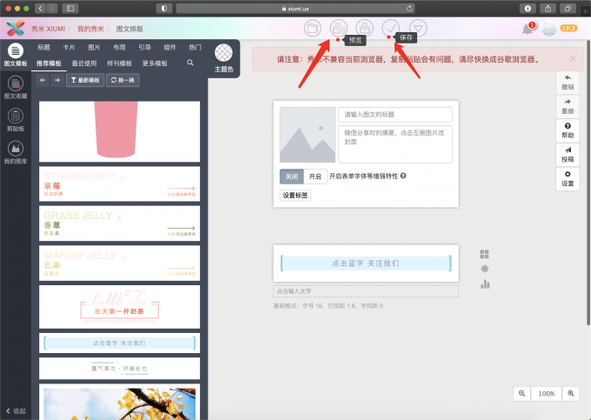Select 图文模板 sidebar icon
The height and width of the screenshot is (420, 591).
coord(16,55)
